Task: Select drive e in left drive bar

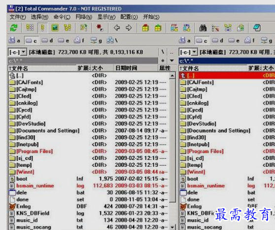Action: [63, 40]
